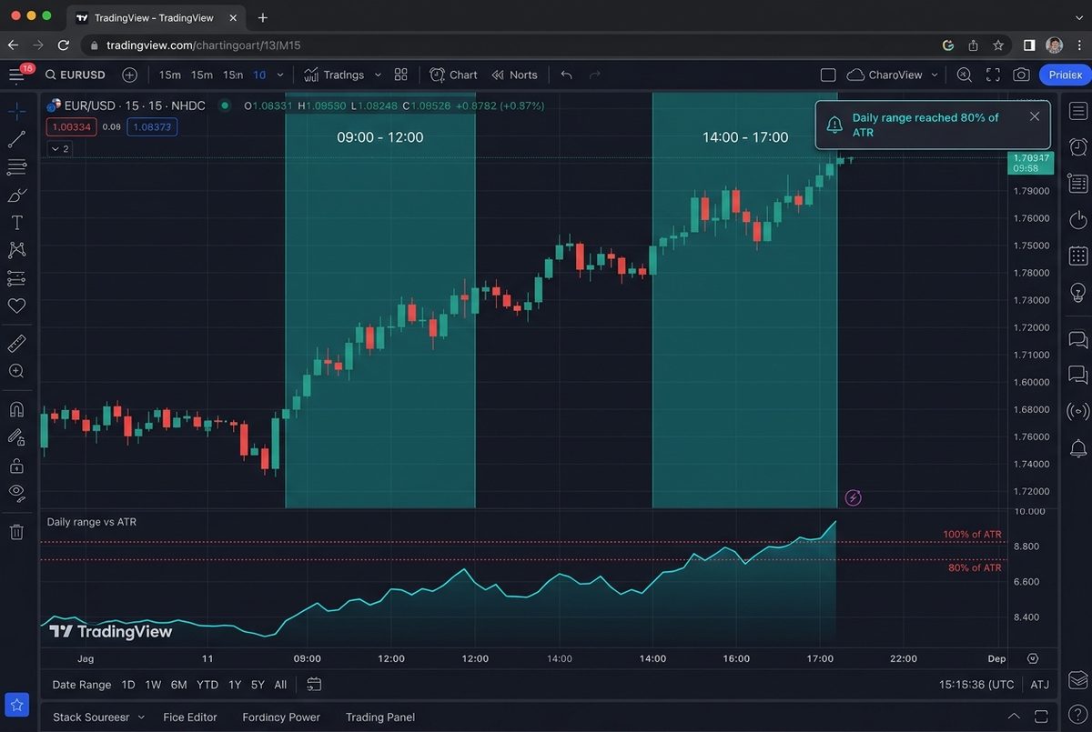This screenshot has width=1092, height=732.
Task: Select the 1D date range
Action: coord(128,685)
